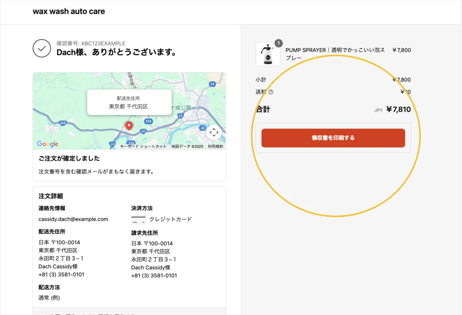The image size is (462, 315).
Task: Open キーボード ショートカット on the map
Action: click(143, 146)
